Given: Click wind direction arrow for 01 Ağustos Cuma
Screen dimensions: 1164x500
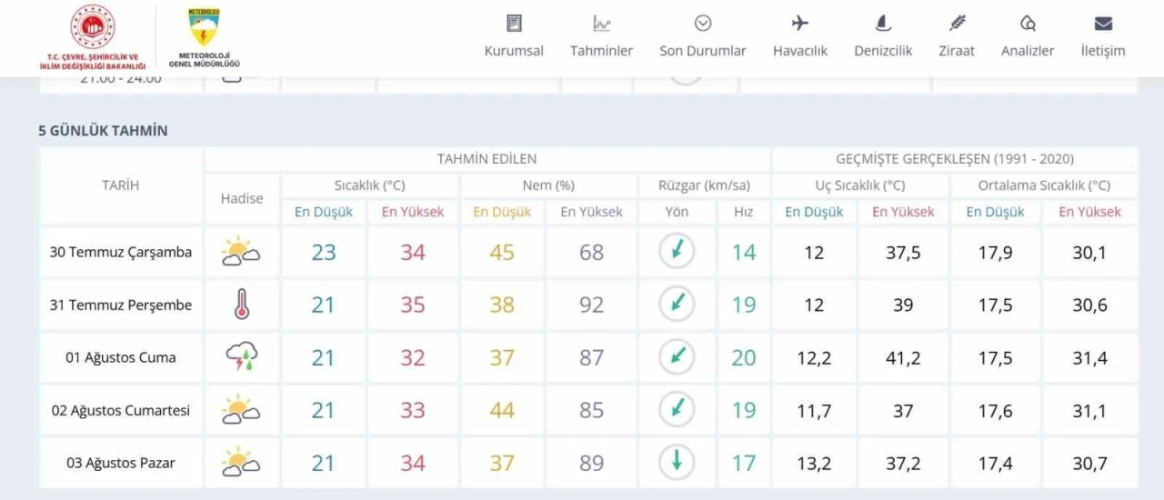Looking at the screenshot, I should 677,356.
